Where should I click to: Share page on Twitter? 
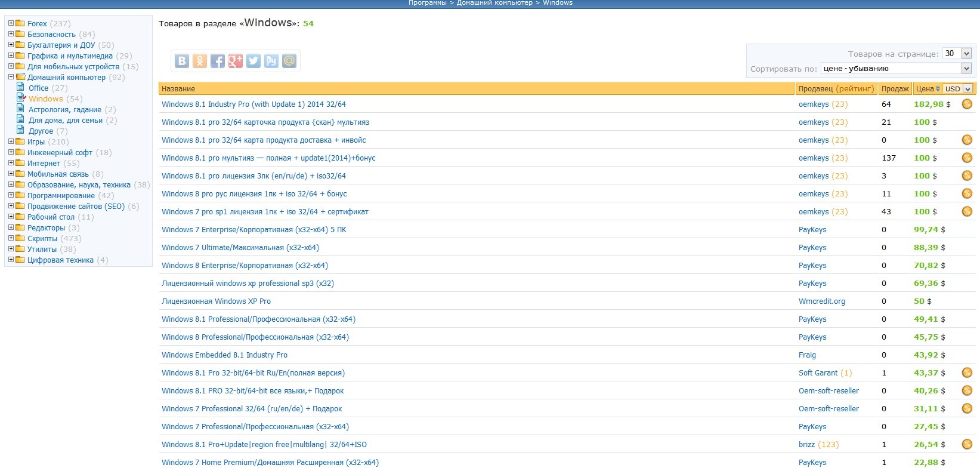253,61
